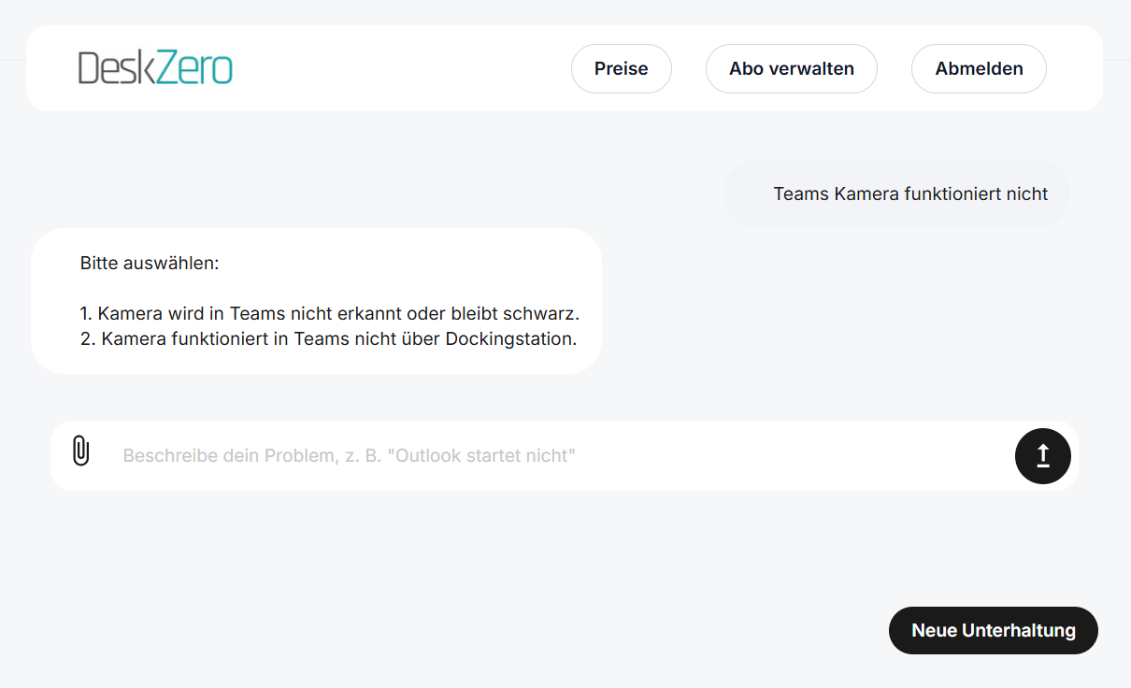This screenshot has height=688, width=1131.
Task: Click the "Bitte auswählen:" prompt text
Action: click(150, 263)
